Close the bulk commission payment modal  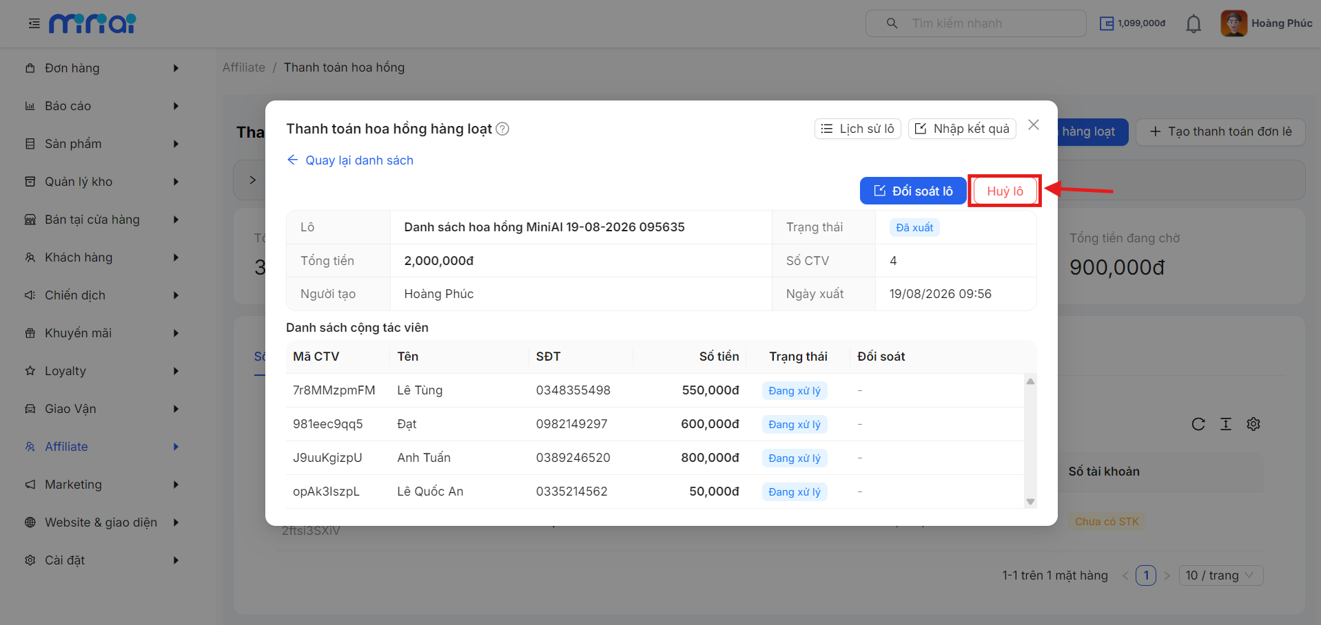pyautogui.click(x=1034, y=125)
